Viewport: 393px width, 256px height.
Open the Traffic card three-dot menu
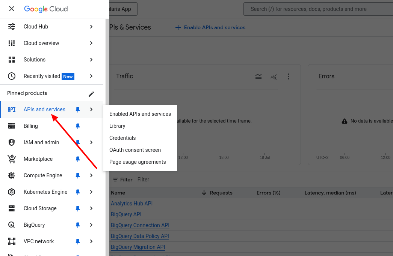pos(289,76)
